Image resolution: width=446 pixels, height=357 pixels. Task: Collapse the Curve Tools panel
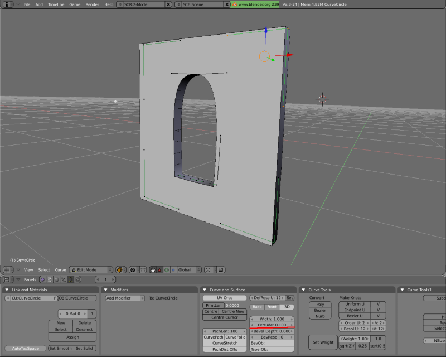[x=303, y=290]
